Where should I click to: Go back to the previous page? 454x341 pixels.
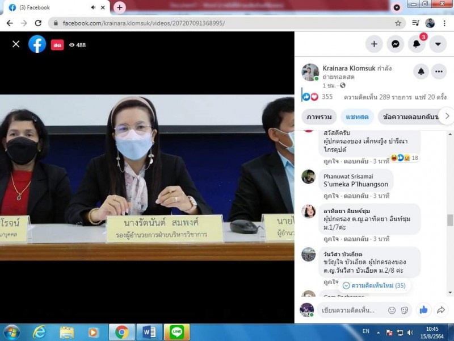point(10,23)
